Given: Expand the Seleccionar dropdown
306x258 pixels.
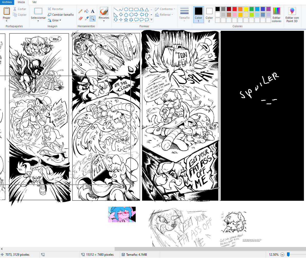Looking at the screenshot, I should click(x=38, y=21).
